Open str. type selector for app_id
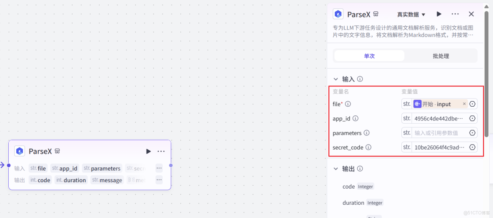 (407, 118)
